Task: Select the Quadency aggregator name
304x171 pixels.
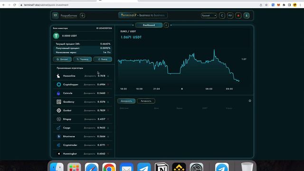Action: (x=68, y=102)
